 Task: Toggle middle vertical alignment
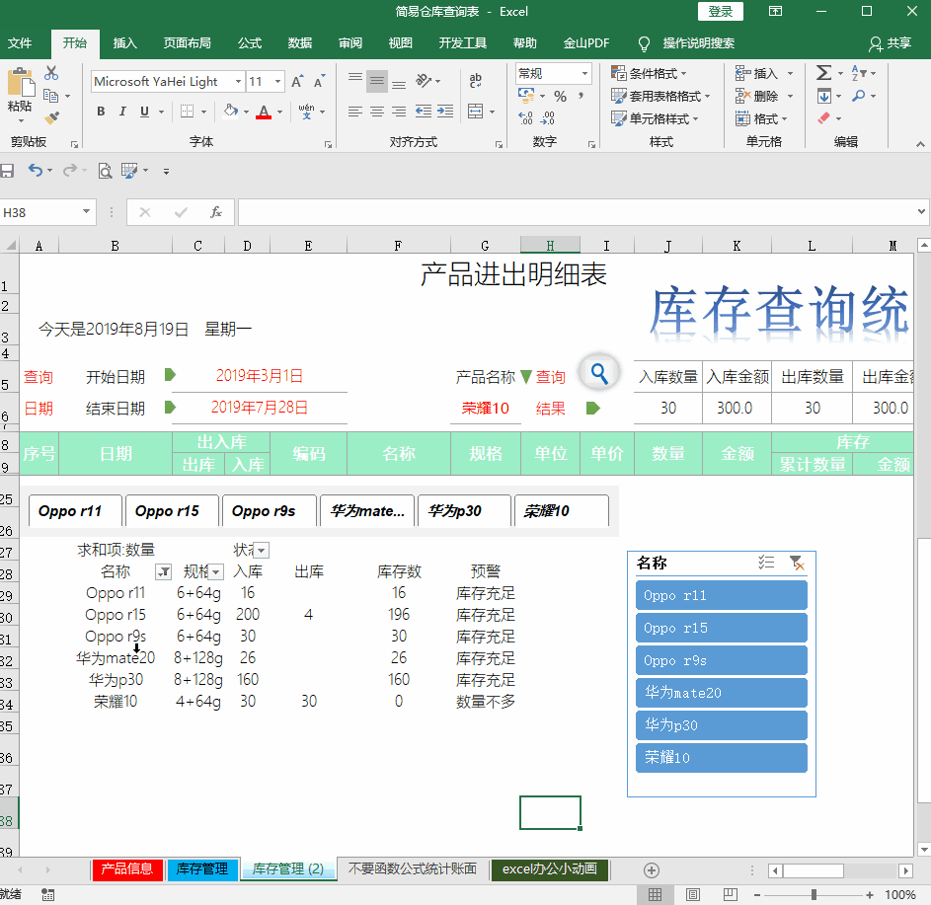pos(377,81)
